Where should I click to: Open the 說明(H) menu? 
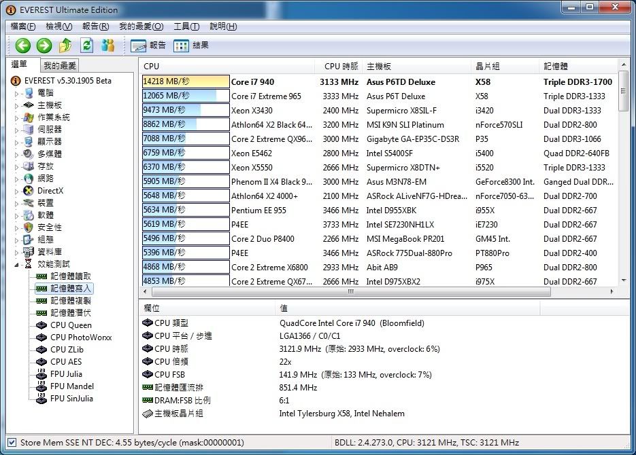coord(223,26)
